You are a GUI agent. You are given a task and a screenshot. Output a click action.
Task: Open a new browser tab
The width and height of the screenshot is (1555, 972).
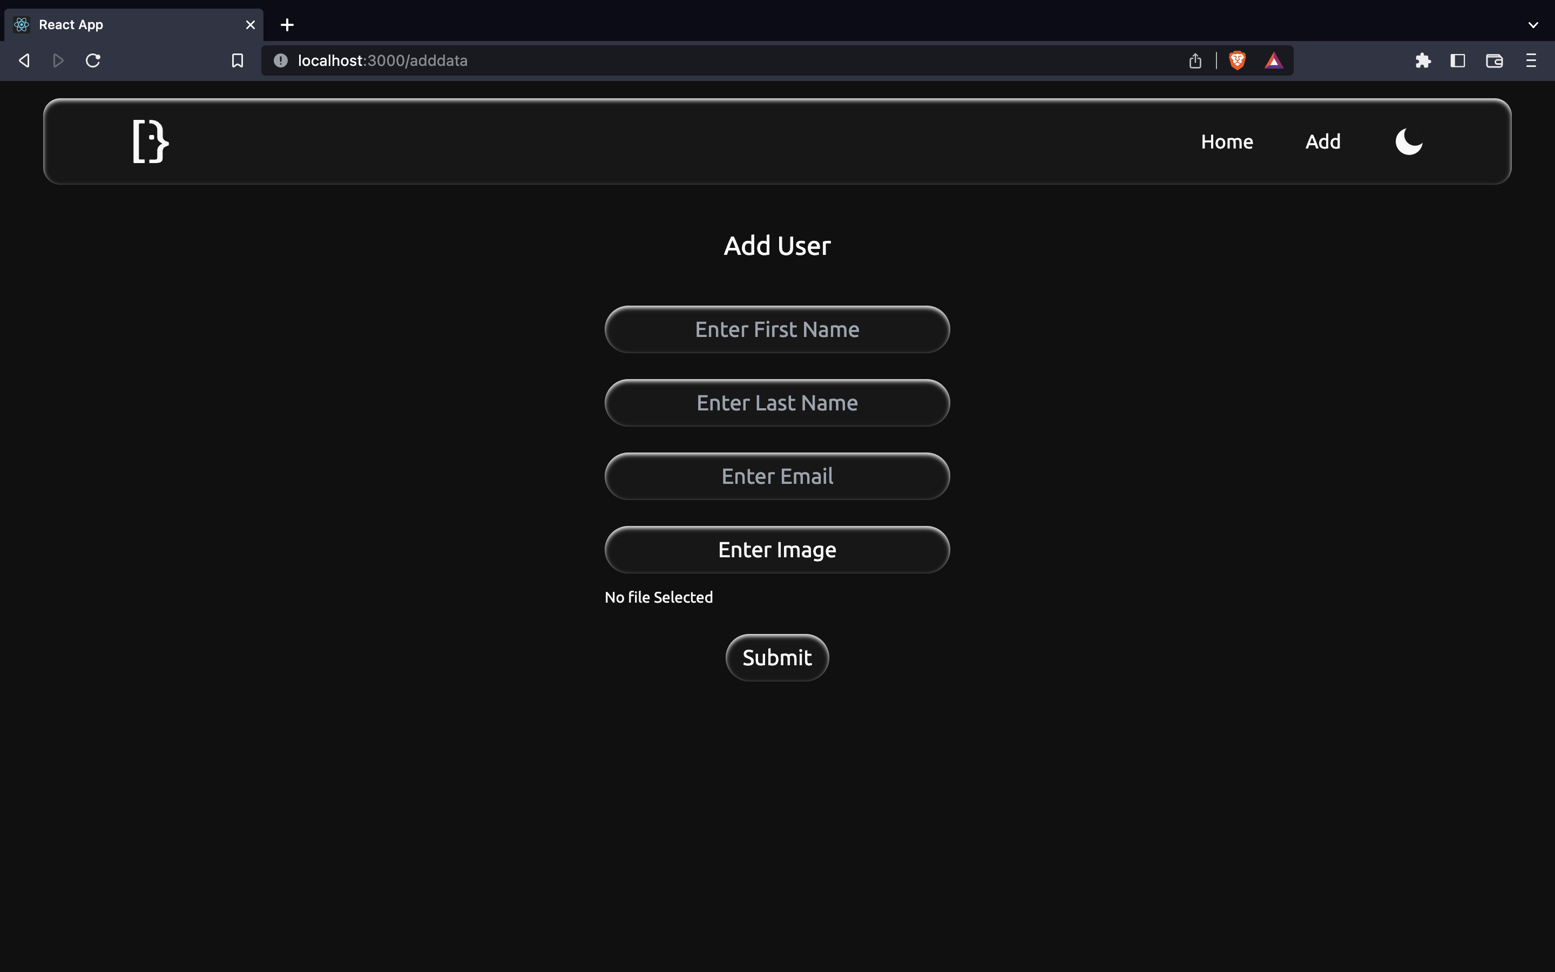pos(287,24)
